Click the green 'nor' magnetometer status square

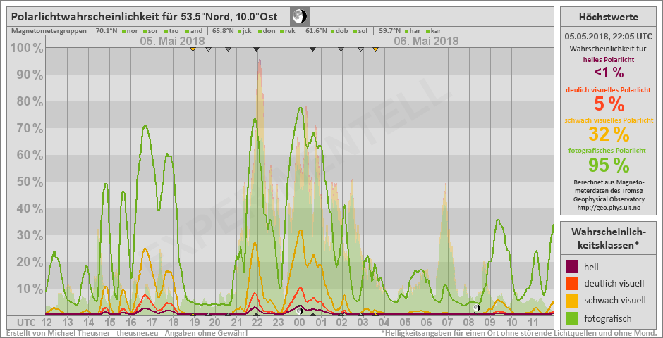coord(123,31)
